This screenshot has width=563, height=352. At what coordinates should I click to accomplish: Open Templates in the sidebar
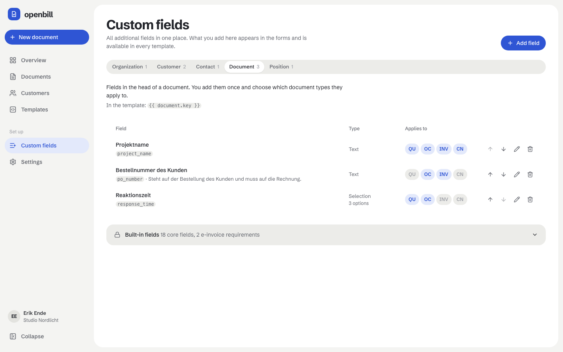[x=47, y=110]
